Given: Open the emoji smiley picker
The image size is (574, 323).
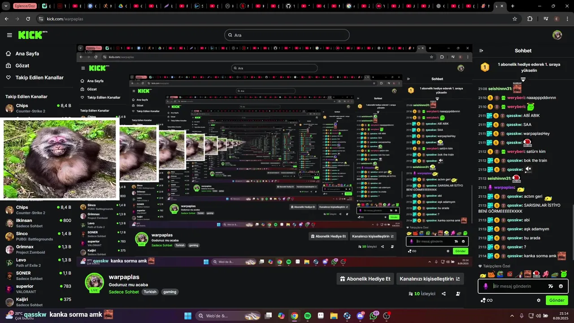Looking at the screenshot, I should pyautogui.click(x=561, y=286).
